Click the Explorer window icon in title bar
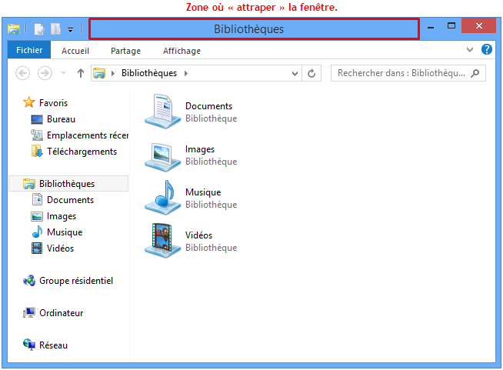Viewport: 503px width, 370px height. tap(14, 29)
